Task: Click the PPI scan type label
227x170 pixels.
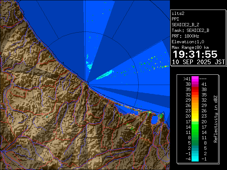Action: pos(176,19)
